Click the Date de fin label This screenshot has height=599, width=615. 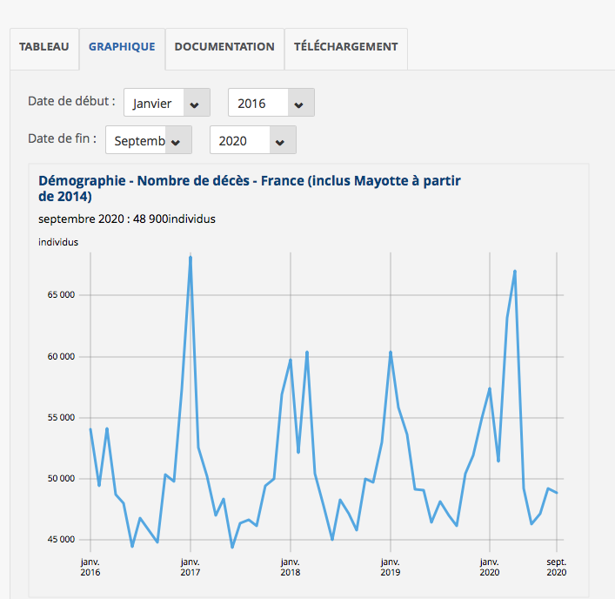(x=62, y=138)
